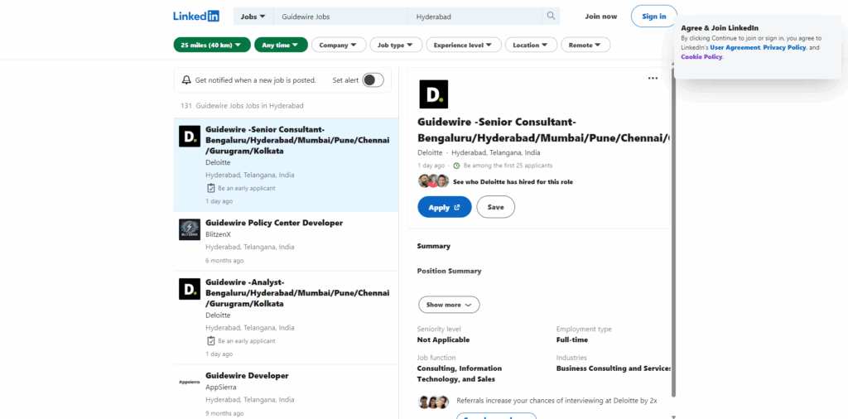
Task: Expand the Remote filter dropdown
Action: [x=585, y=45]
